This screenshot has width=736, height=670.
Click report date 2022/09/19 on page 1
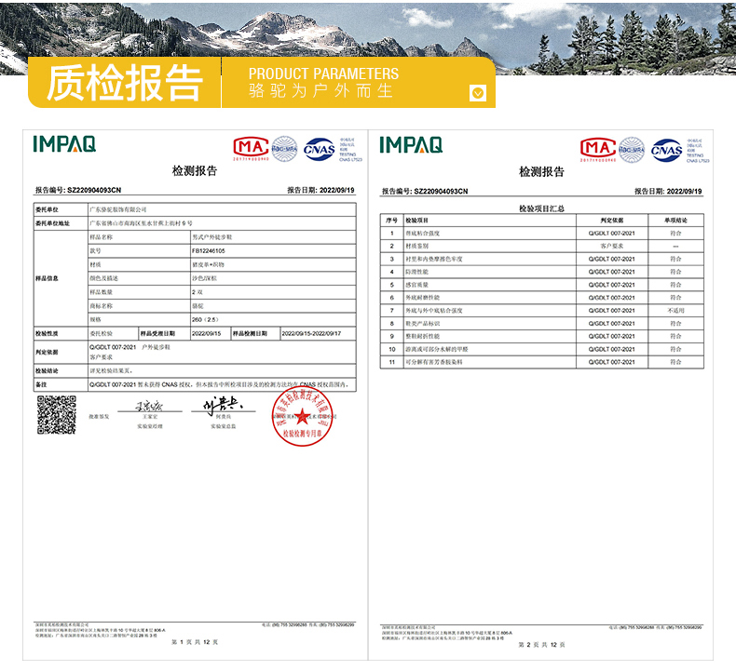tap(337, 190)
